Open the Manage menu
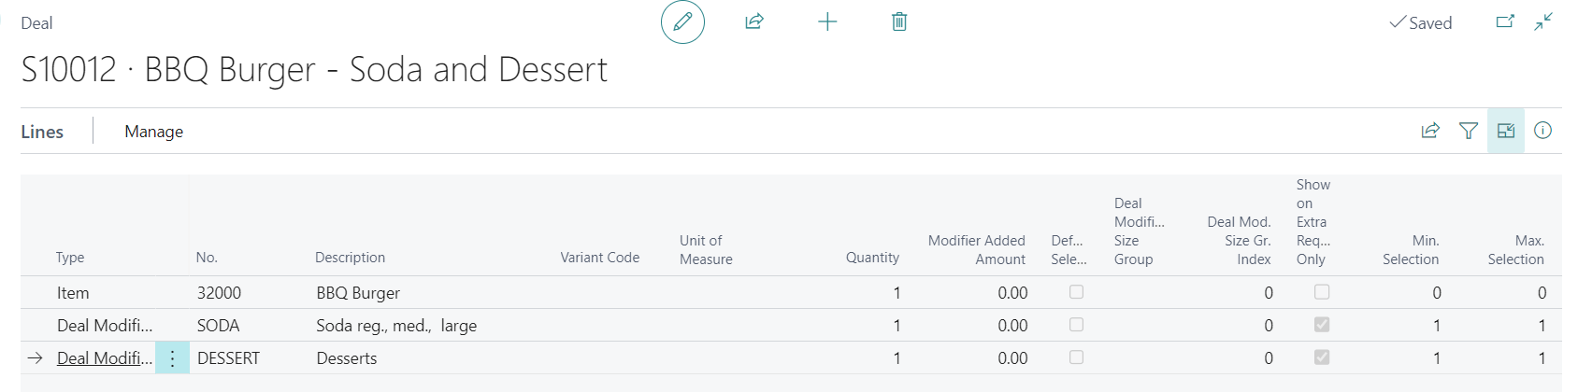 click(154, 132)
